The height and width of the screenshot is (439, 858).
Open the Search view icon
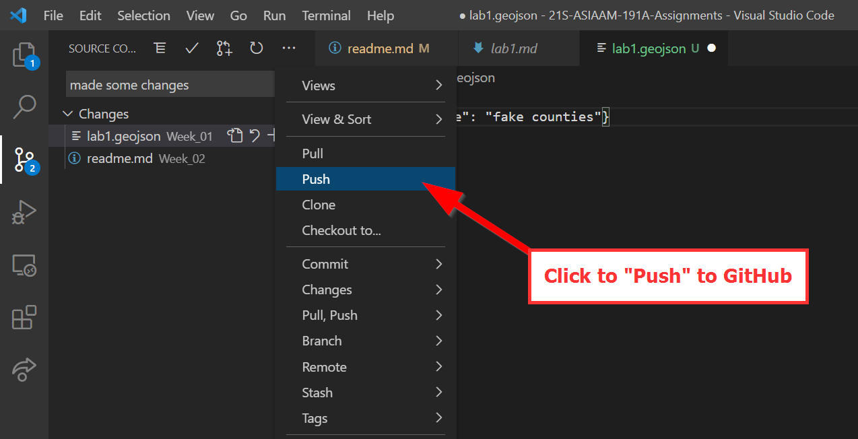(x=24, y=106)
